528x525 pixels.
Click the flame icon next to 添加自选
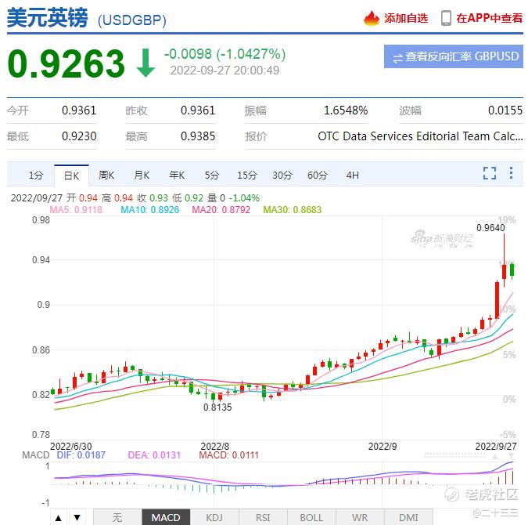(x=372, y=18)
